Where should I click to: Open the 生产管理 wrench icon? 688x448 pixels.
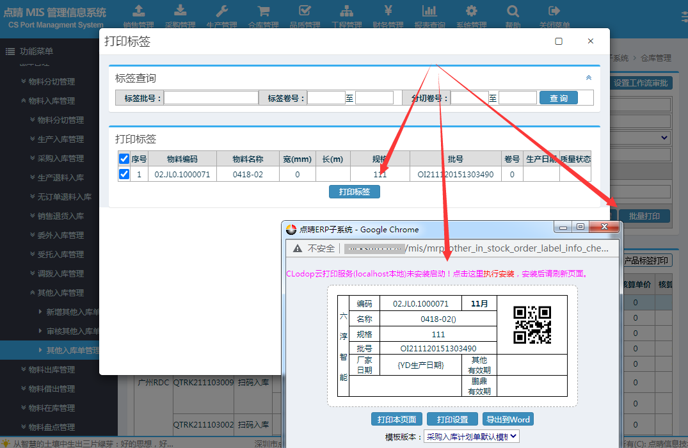click(x=221, y=11)
